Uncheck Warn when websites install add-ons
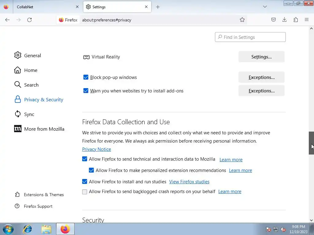 point(86,91)
